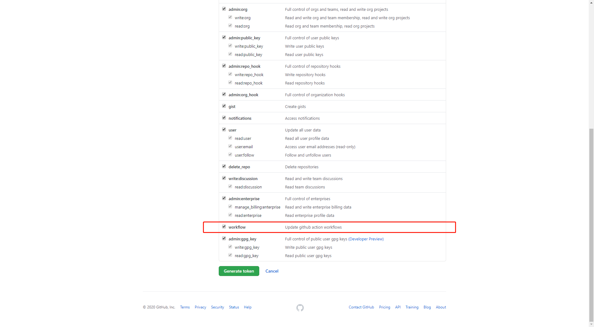Viewport: 594px width, 327px height.
Task: Open the Terms footer link
Action: coord(185,307)
